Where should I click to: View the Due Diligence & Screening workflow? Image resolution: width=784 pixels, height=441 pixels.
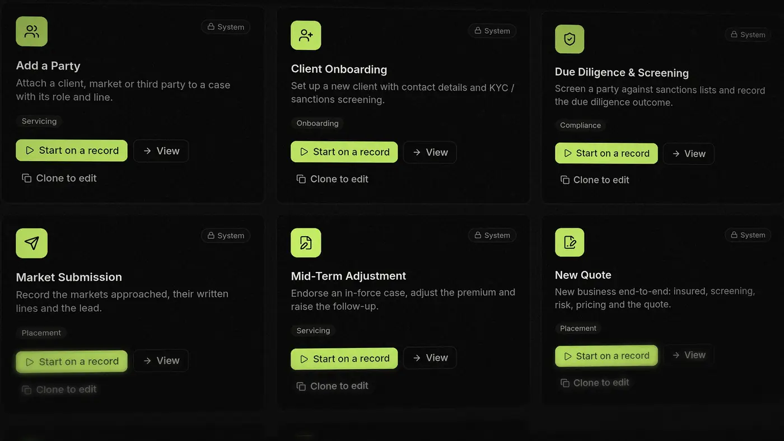tap(688, 154)
